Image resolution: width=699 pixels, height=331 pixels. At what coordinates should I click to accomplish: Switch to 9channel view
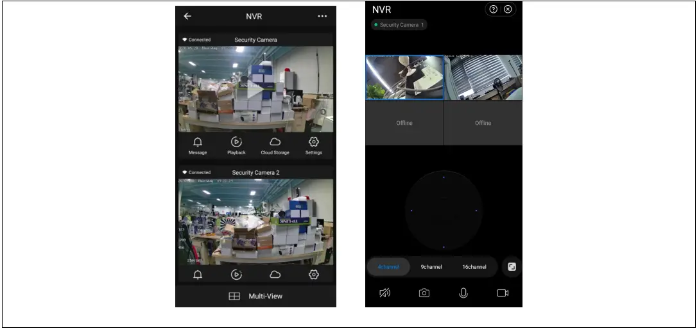pyautogui.click(x=431, y=267)
